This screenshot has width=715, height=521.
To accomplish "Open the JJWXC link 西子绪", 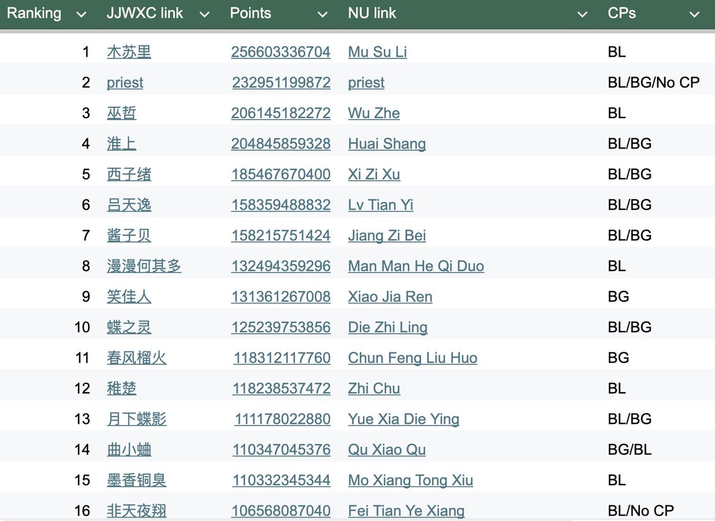I will coord(129,174).
